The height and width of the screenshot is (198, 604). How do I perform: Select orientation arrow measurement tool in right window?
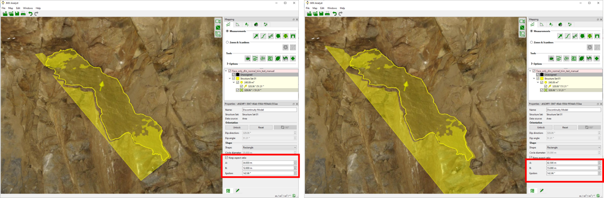(x=560, y=36)
